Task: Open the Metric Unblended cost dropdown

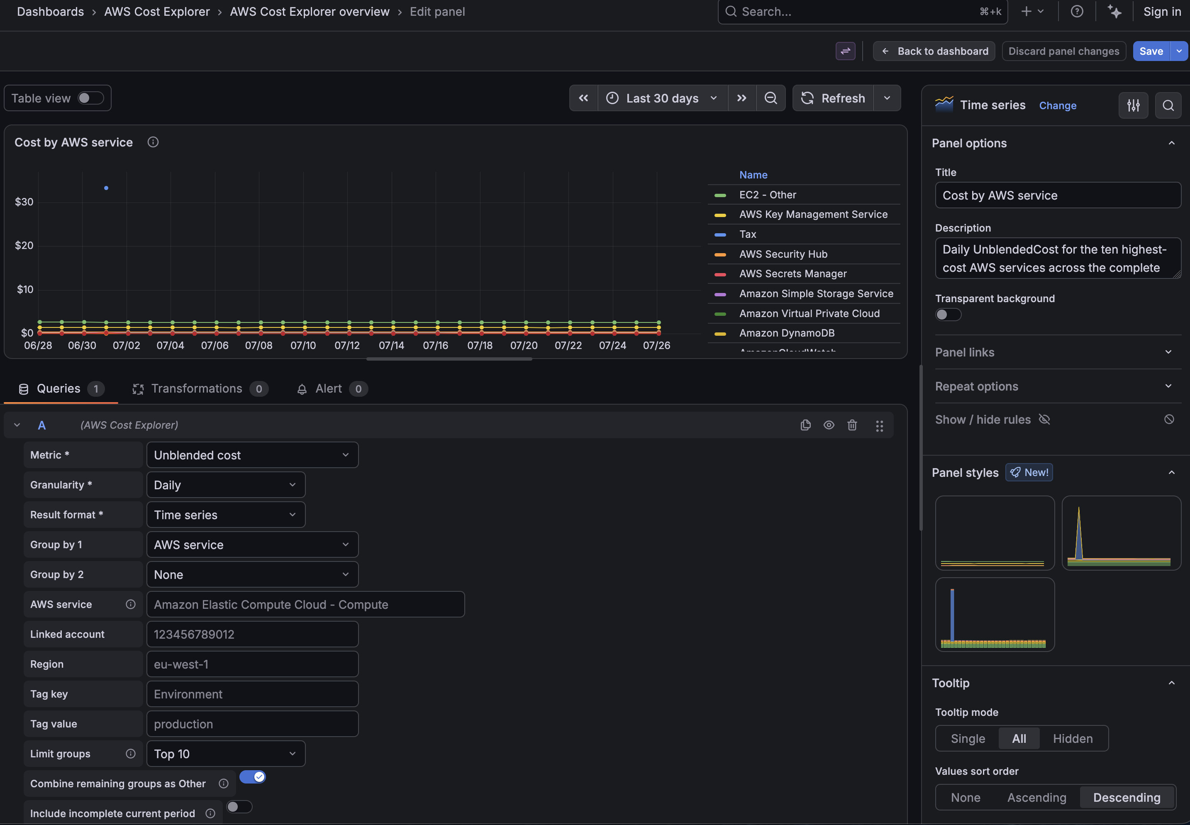Action: 252,455
